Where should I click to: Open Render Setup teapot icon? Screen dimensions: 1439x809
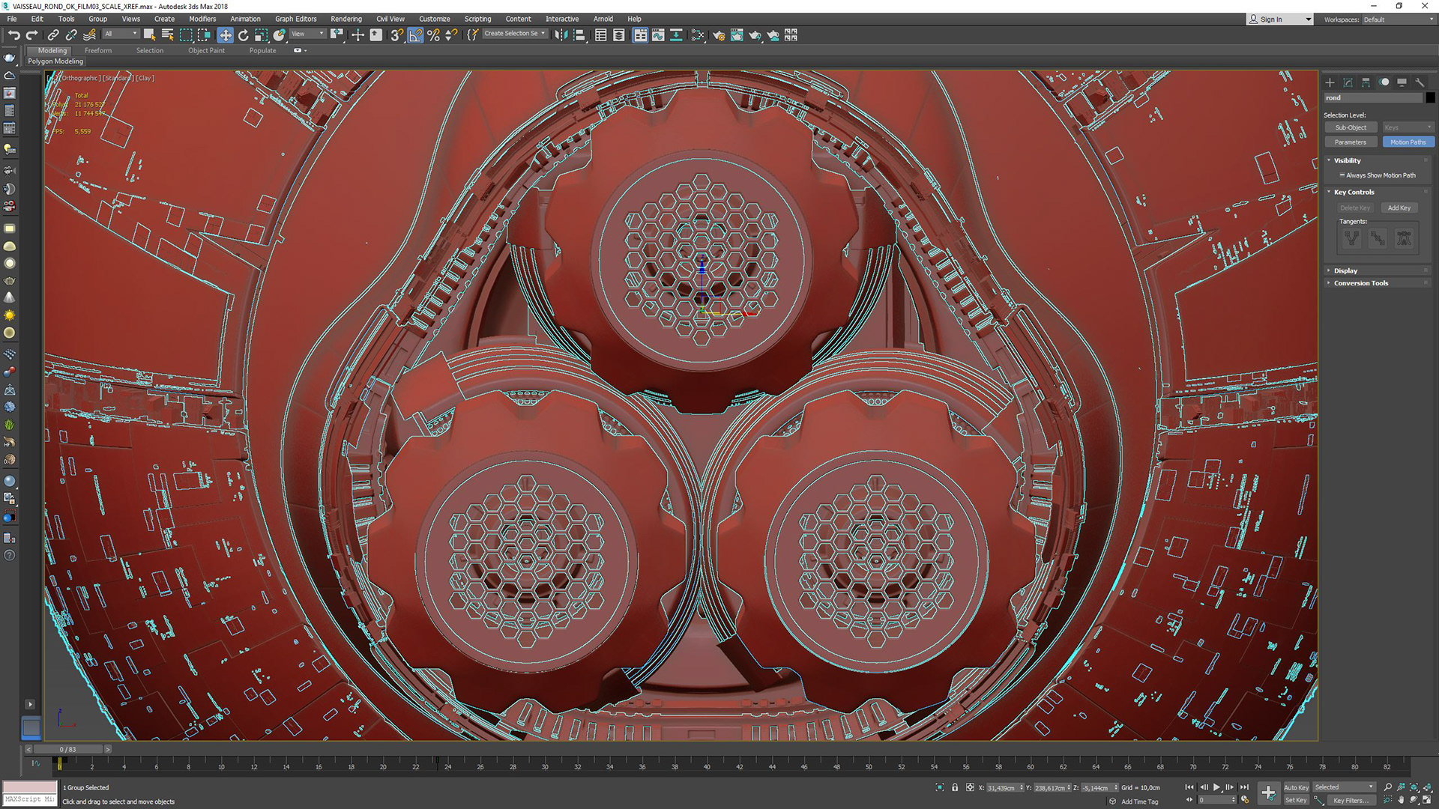tap(718, 35)
